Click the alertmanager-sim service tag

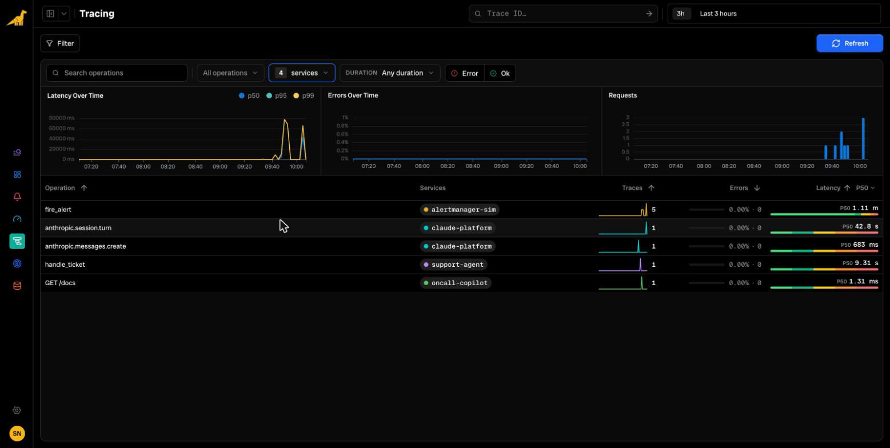click(x=460, y=210)
